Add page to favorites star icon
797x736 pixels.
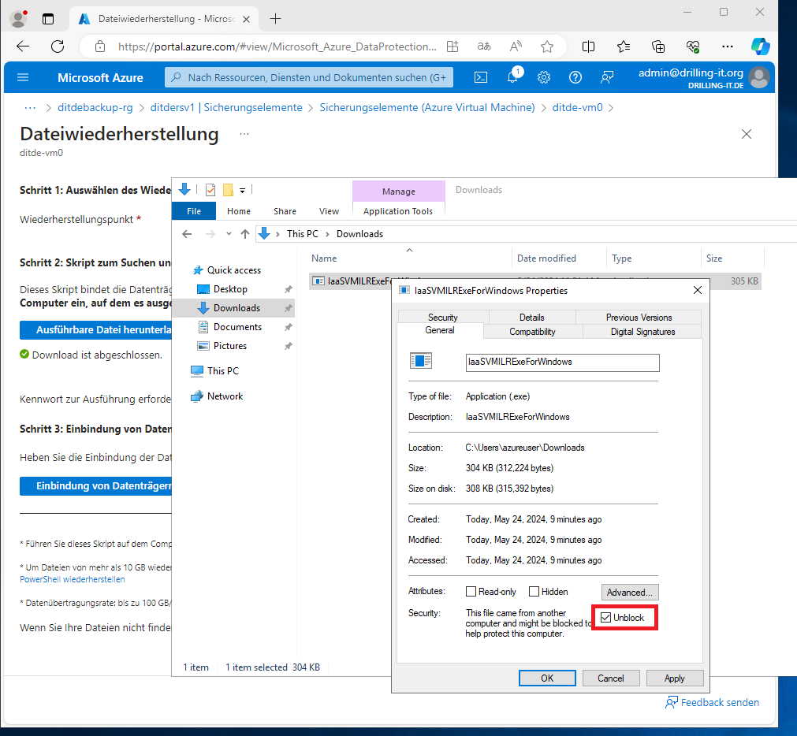547,46
